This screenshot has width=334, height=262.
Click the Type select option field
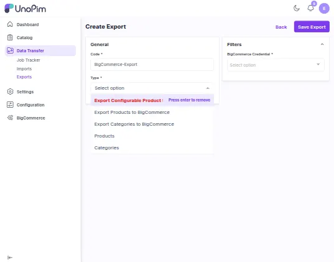tap(152, 88)
